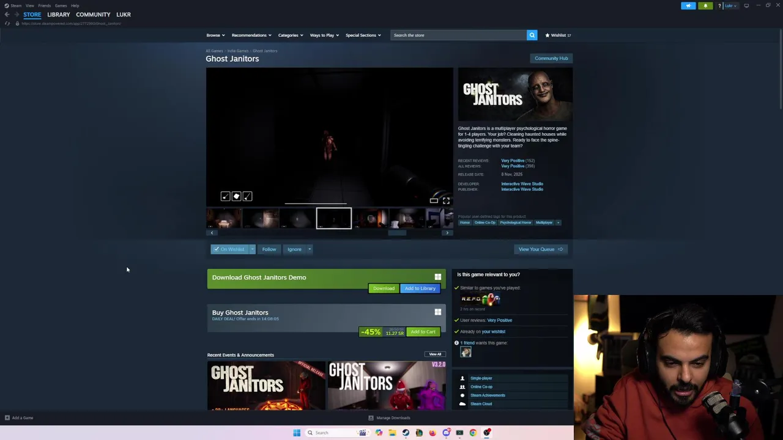Open Discord from the taskbar
Image resolution: width=783 pixels, height=440 pixels.
446,433
